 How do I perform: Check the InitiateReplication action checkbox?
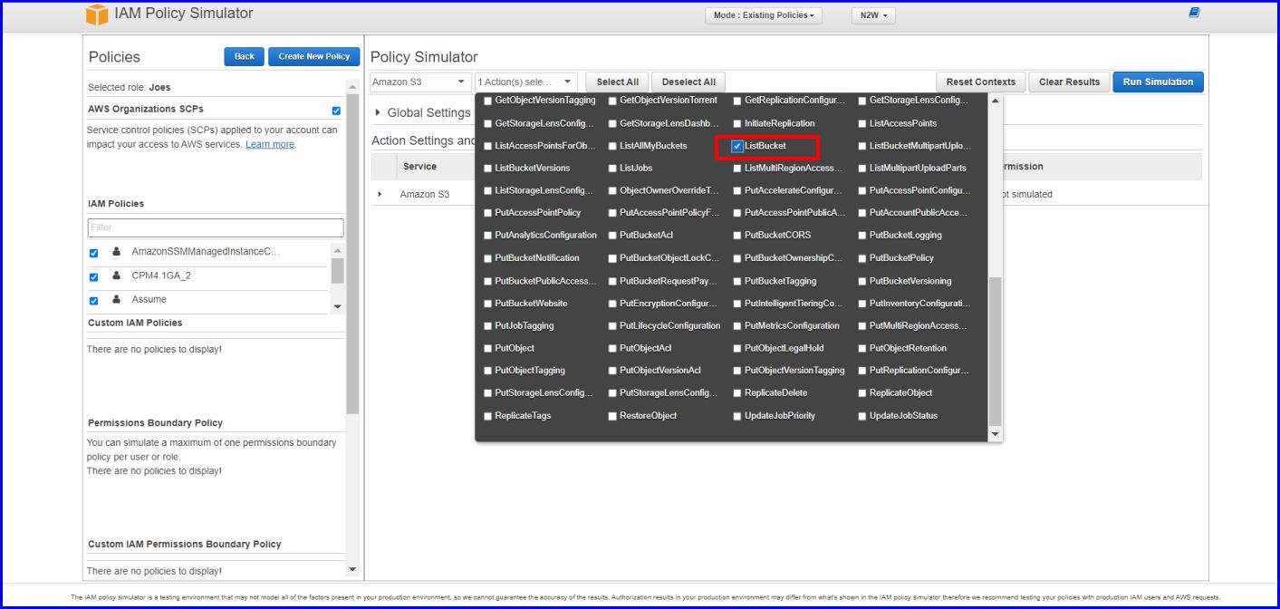pos(737,124)
